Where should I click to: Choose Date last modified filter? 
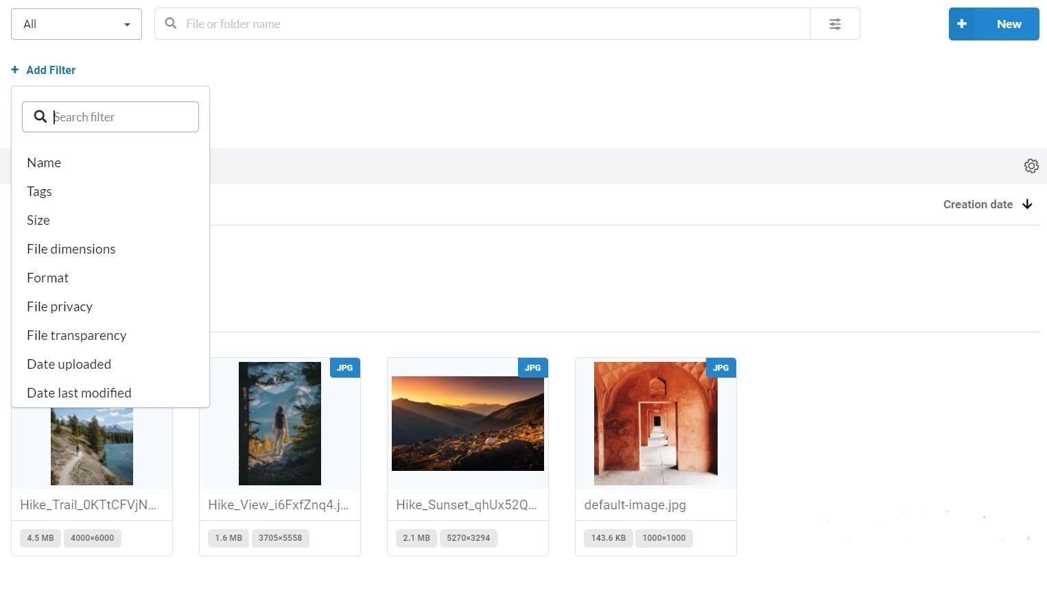pos(79,393)
